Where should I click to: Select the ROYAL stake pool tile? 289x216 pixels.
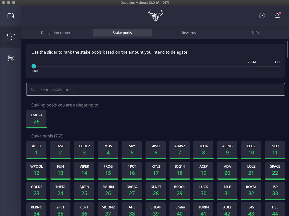click(251, 191)
